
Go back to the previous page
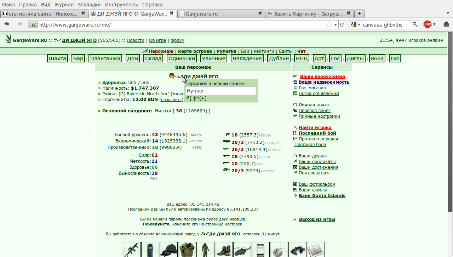coord(7,24)
